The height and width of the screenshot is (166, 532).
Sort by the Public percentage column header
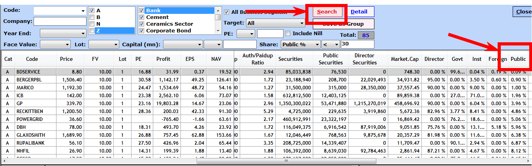click(x=518, y=59)
